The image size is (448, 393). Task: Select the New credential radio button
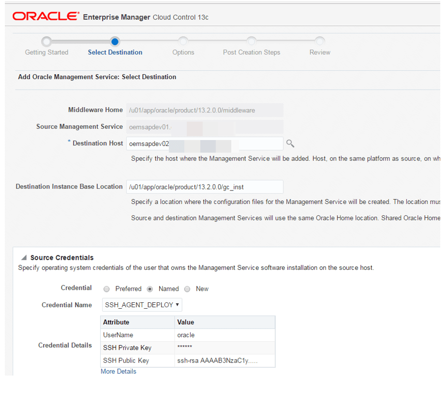click(187, 289)
